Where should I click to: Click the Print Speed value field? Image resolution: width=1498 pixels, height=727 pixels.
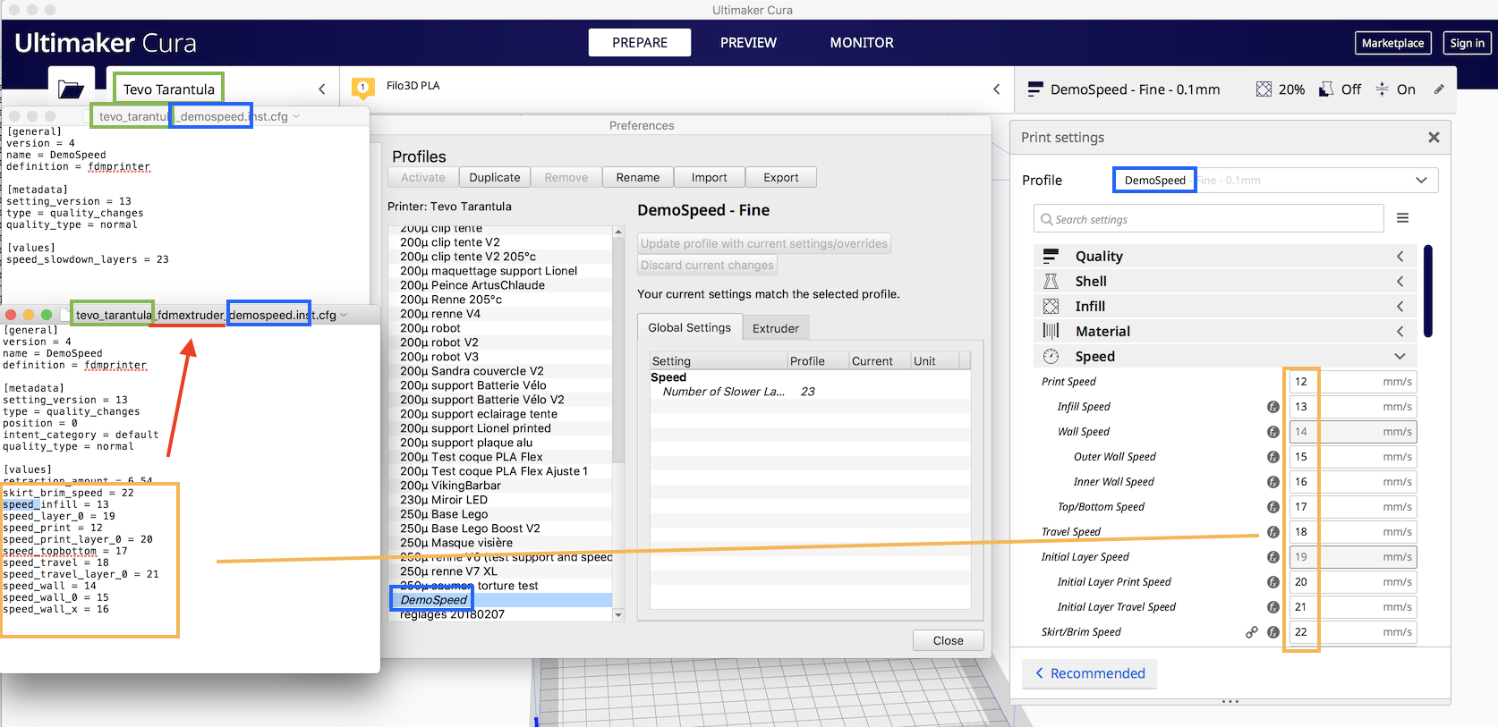click(x=1352, y=382)
